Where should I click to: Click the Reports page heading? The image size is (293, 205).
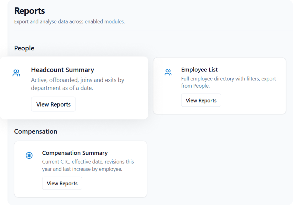[x=30, y=11]
